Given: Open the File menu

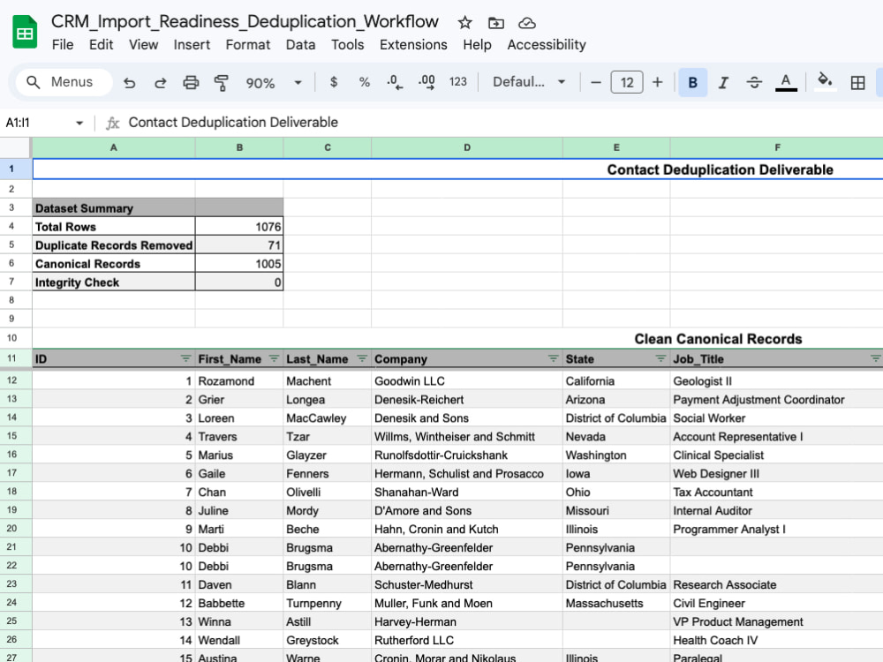Looking at the screenshot, I should pyautogui.click(x=63, y=44).
